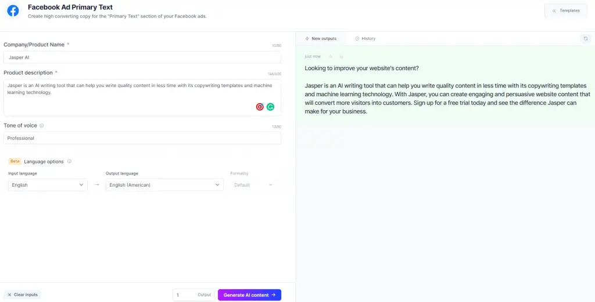Open the Formality dropdown
The width and height of the screenshot is (595, 302).
coord(253,185)
